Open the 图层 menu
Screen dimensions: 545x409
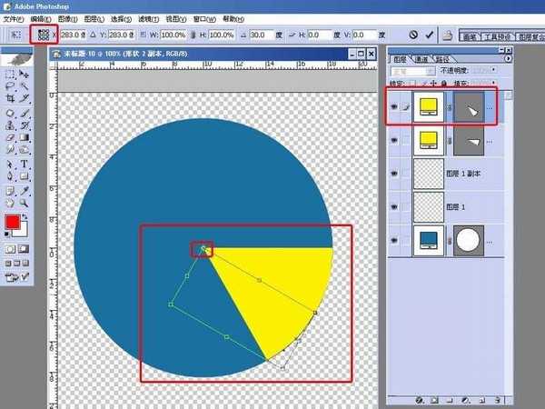[94, 19]
